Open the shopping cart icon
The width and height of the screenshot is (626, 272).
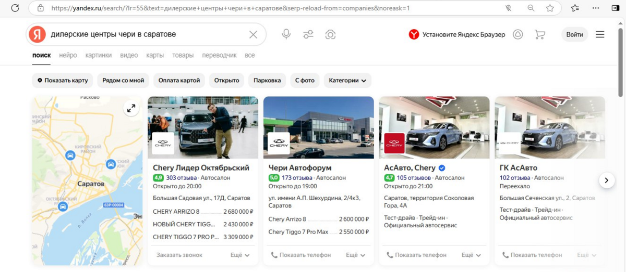[540, 34]
